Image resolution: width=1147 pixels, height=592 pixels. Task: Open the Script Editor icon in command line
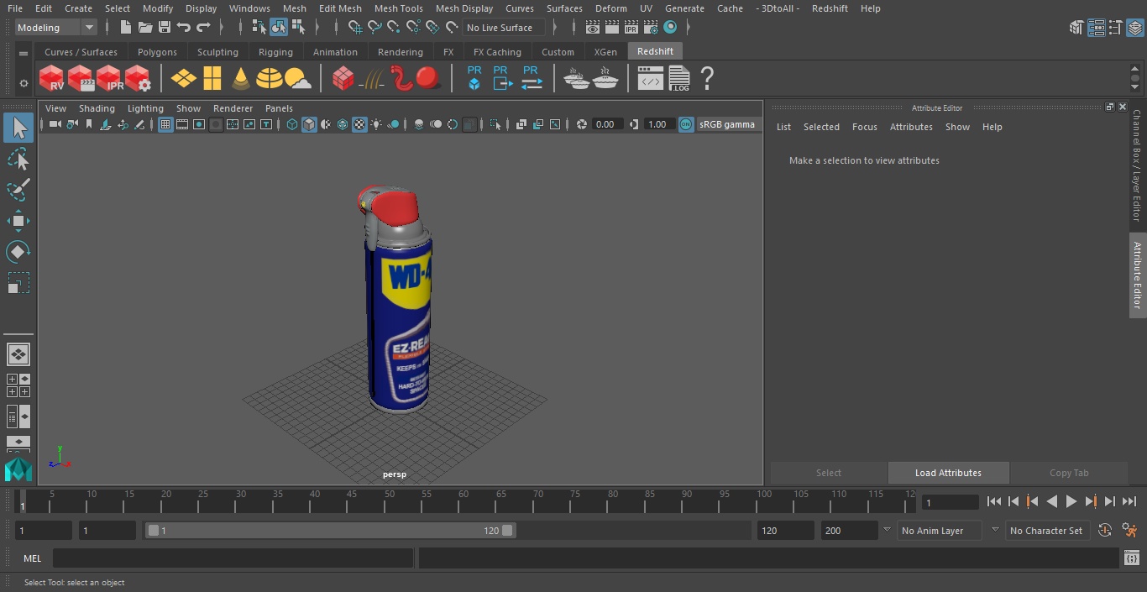[1131, 558]
